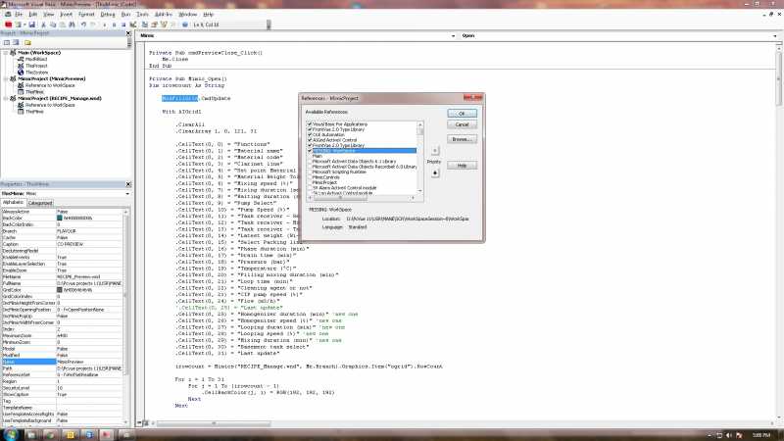Click OK in References dialog
Viewport: 784px width, 441px height.
tap(462, 114)
